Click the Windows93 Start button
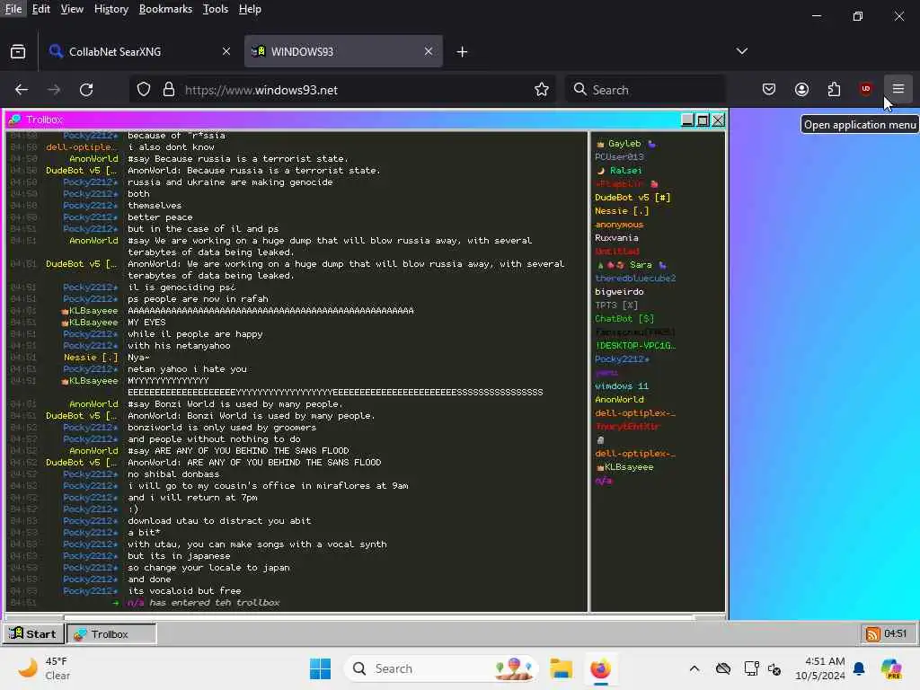 click(x=33, y=633)
